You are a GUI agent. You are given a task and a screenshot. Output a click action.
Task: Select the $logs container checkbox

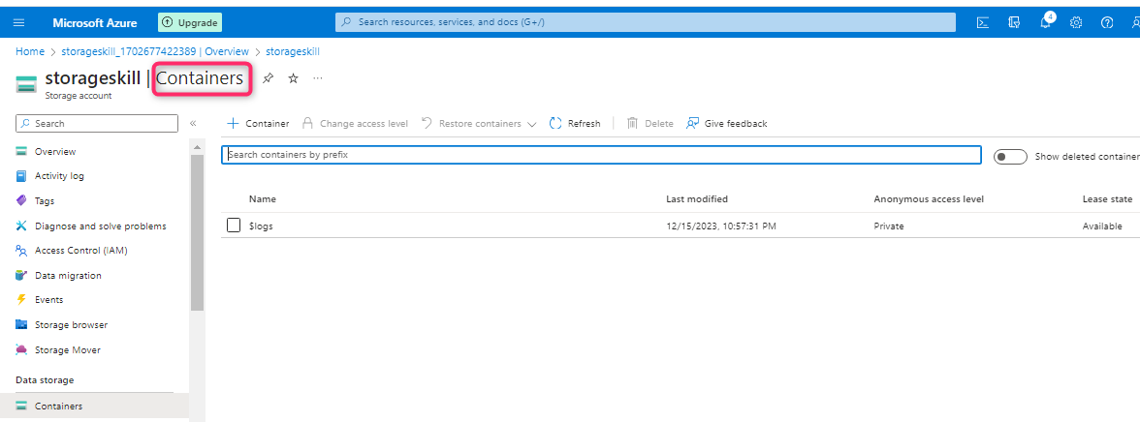(x=234, y=226)
